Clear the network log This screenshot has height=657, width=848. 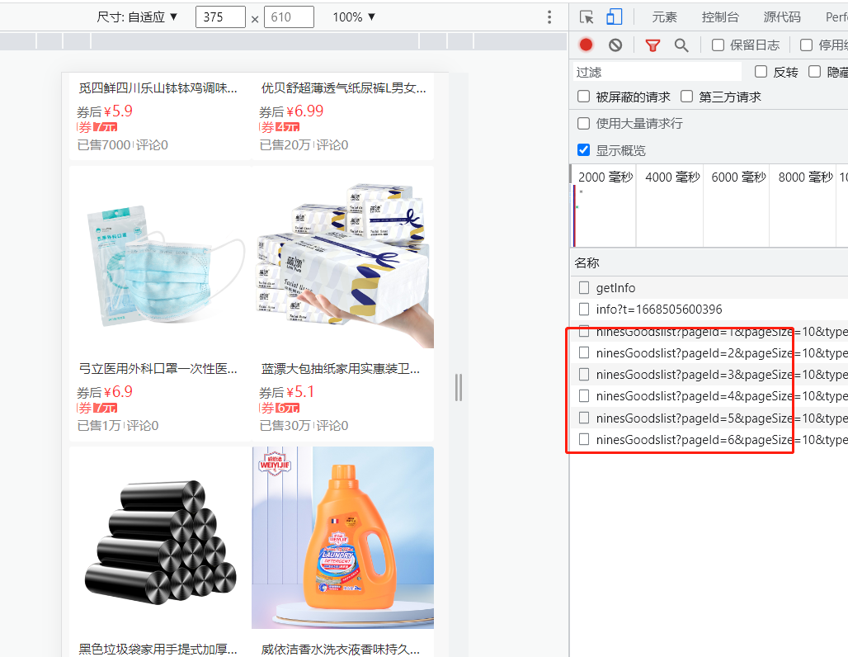(x=615, y=45)
